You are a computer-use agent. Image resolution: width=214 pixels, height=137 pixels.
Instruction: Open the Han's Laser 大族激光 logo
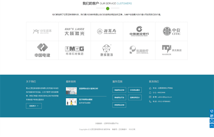pos(75,32)
